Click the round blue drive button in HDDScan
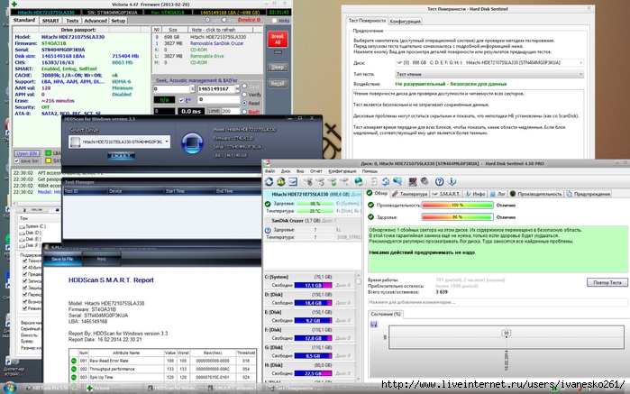The width and height of the screenshot is (630, 394). tap(193, 142)
